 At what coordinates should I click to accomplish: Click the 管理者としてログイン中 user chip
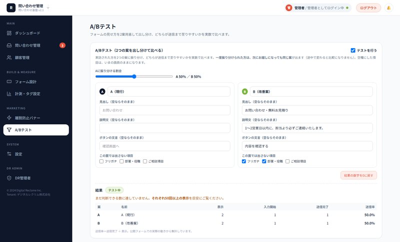(x=318, y=8)
